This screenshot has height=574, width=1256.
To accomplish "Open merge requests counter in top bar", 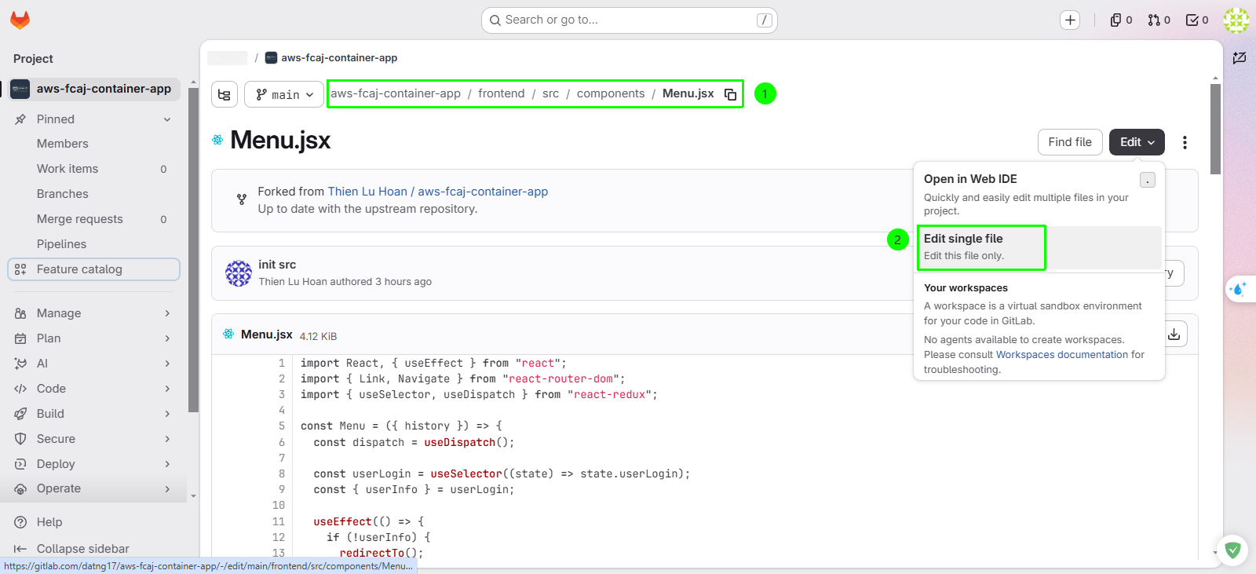I will 1159,20.
